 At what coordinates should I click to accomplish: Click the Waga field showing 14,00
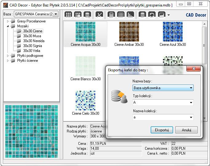tap(116, 148)
